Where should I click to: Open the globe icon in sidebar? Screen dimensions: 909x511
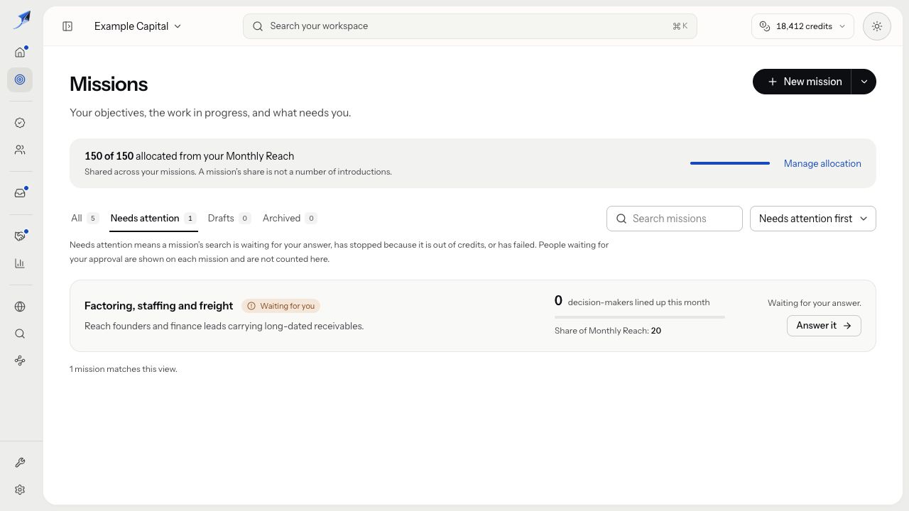20,307
